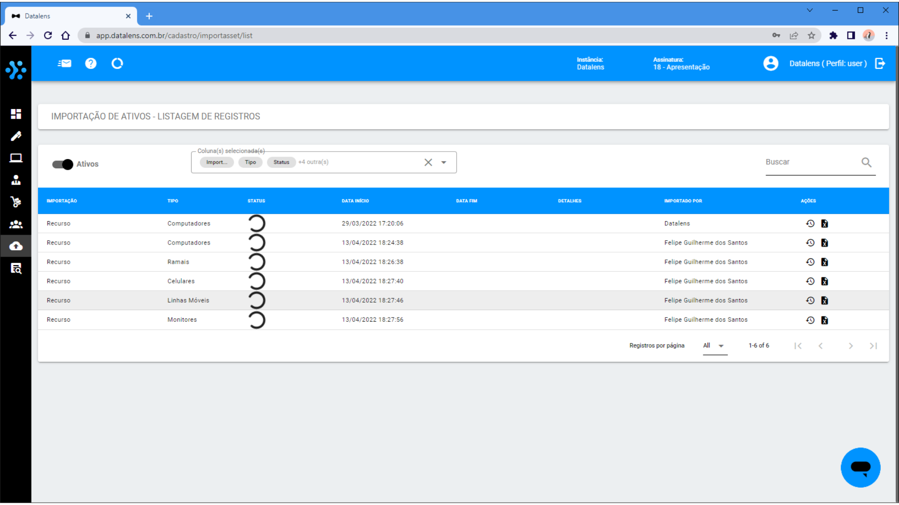Clear selected columns with the X button
Image resolution: width=899 pixels, height=505 pixels.
[x=428, y=162]
